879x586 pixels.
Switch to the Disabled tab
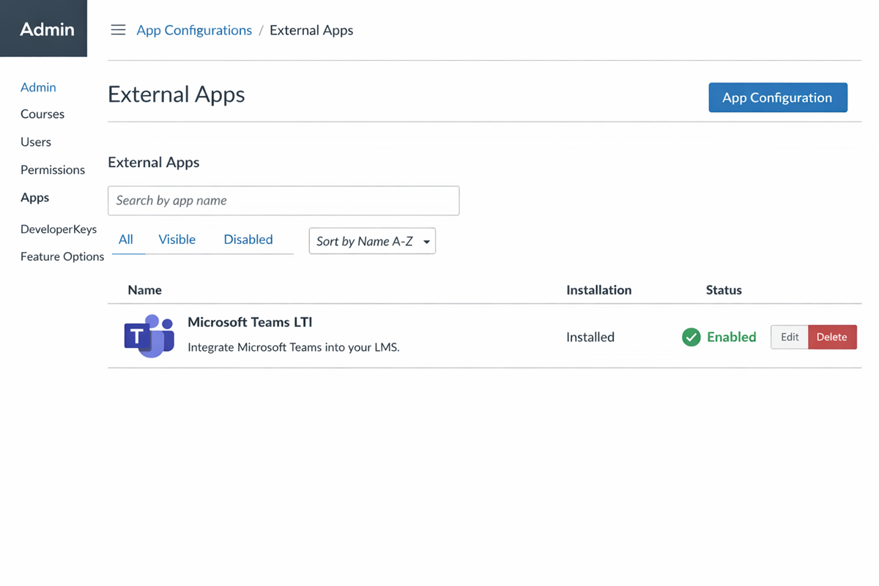coord(248,240)
